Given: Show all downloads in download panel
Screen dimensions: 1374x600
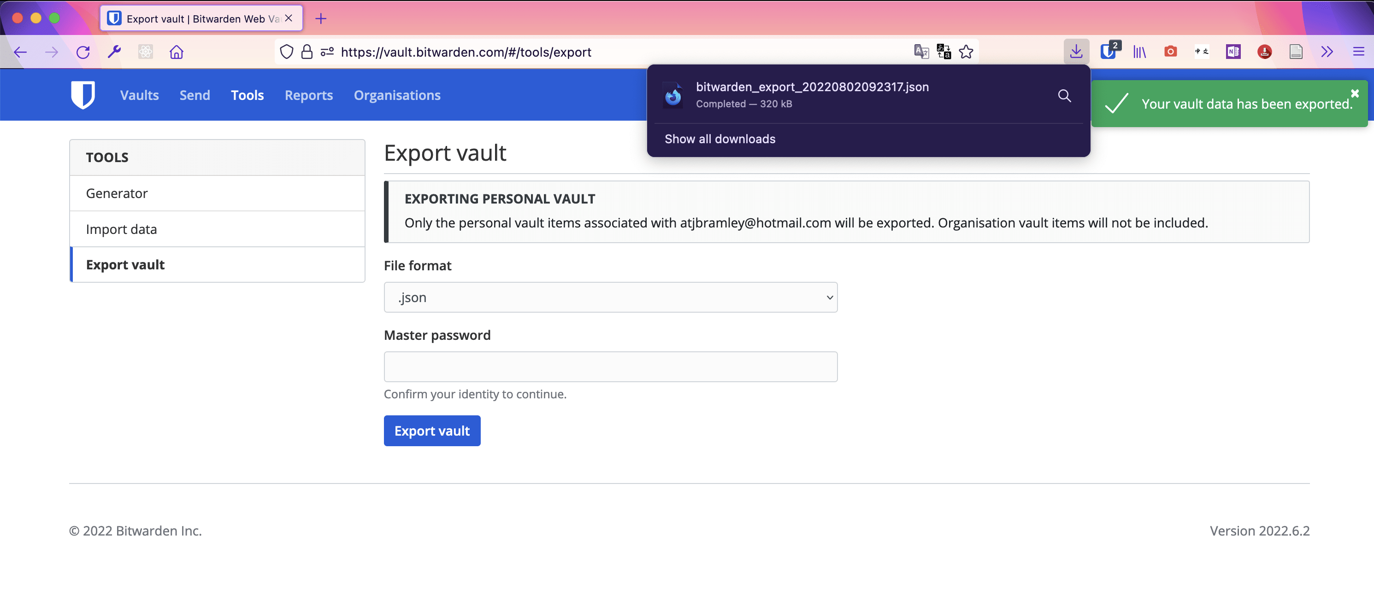Looking at the screenshot, I should (x=719, y=139).
